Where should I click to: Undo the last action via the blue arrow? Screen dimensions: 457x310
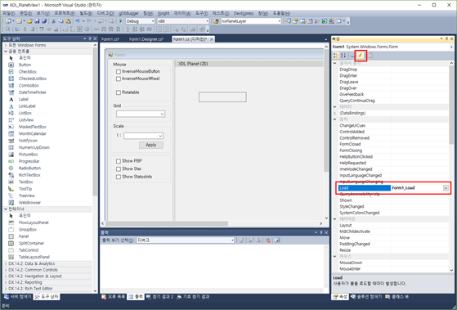(78, 21)
